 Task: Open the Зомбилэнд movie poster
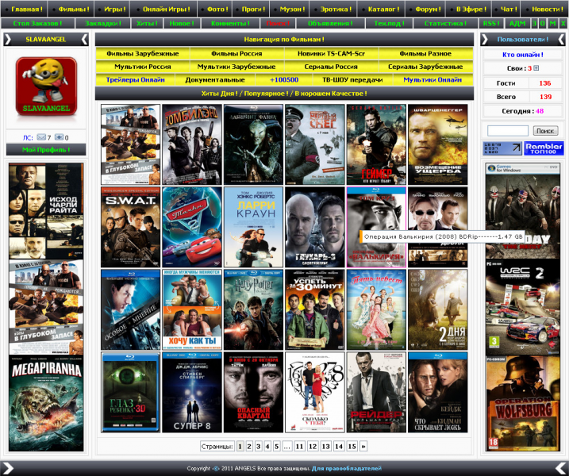point(192,144)
